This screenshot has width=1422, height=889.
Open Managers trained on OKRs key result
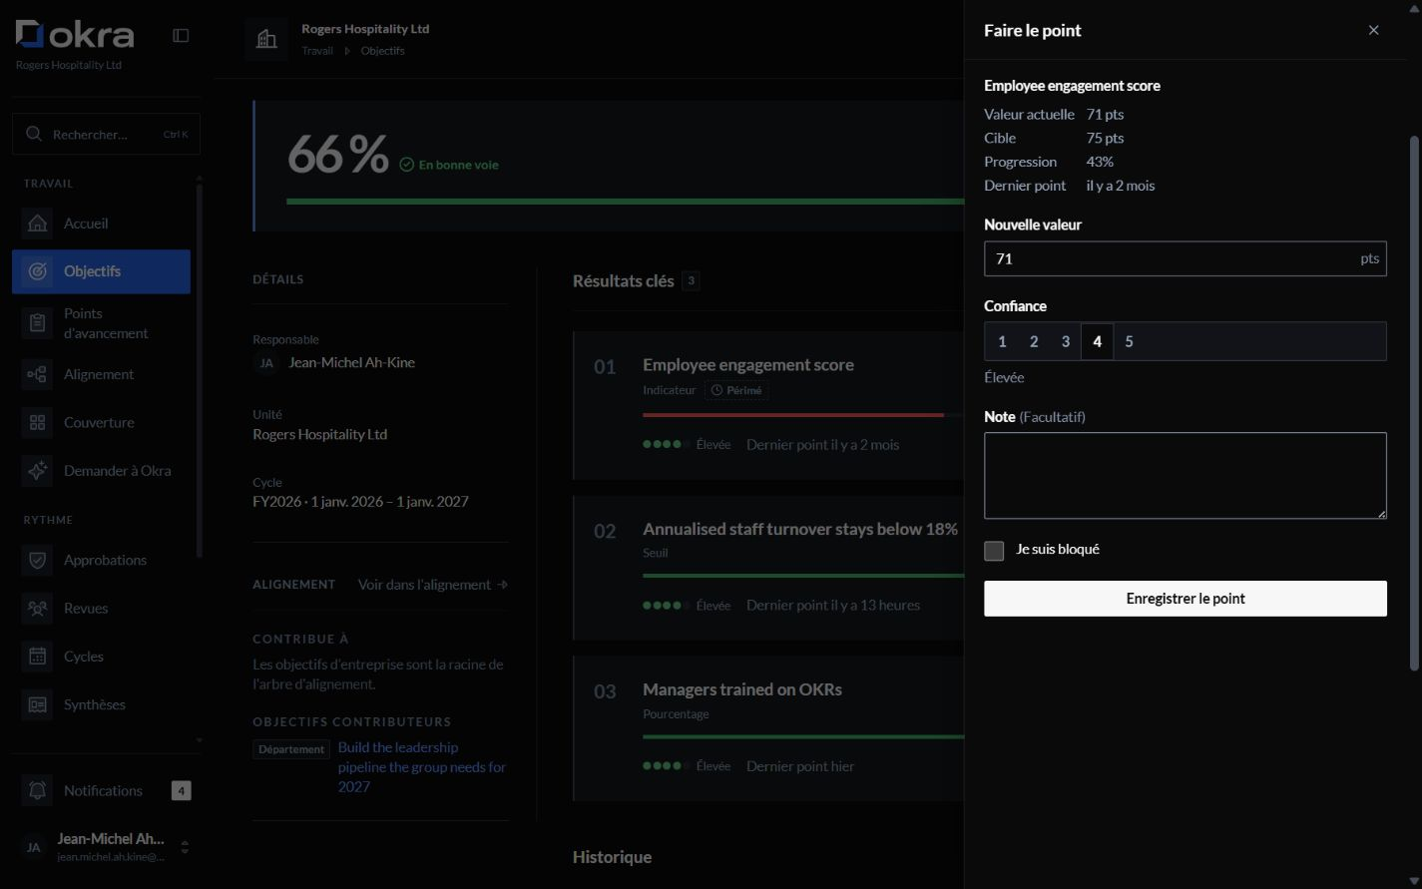point(742,689)
